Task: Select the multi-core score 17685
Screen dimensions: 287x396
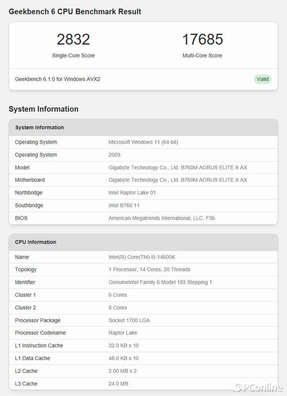Action: click(x=202, y=40)
